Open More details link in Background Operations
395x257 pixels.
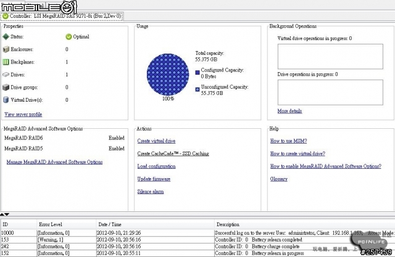[289, 111]
